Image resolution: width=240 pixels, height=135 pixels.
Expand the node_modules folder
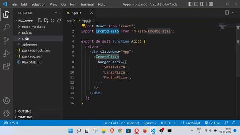click(33, 27)
